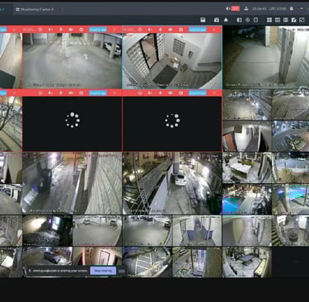
Task: Select the parking garage camera feed
Action: point(73,61)
